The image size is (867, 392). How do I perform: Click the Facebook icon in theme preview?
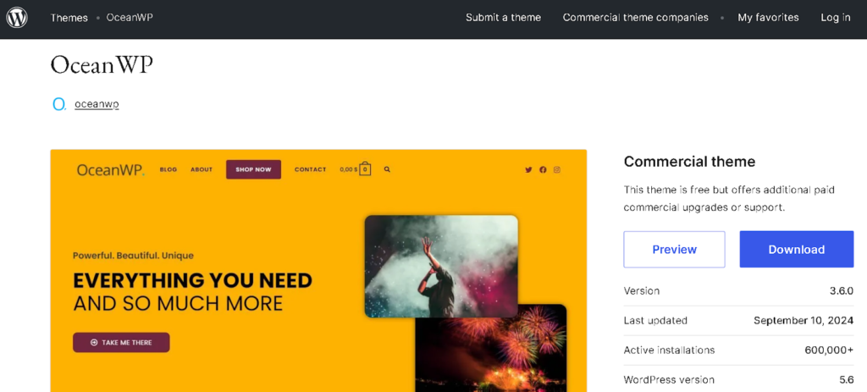click(543, 169)
